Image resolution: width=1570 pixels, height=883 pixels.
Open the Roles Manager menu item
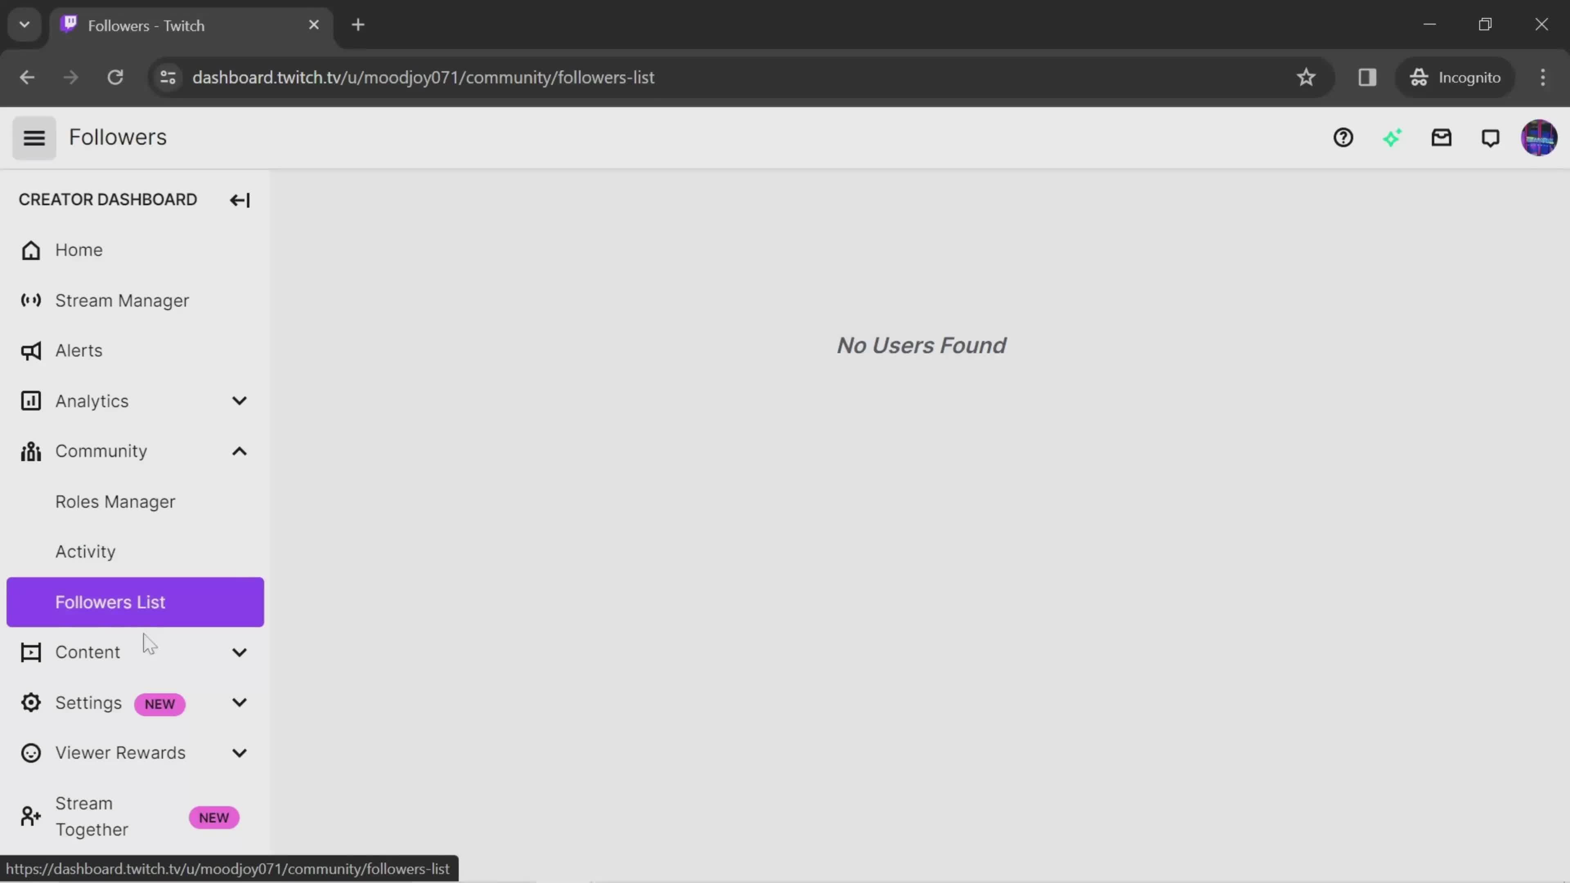[x=115, y=501]
